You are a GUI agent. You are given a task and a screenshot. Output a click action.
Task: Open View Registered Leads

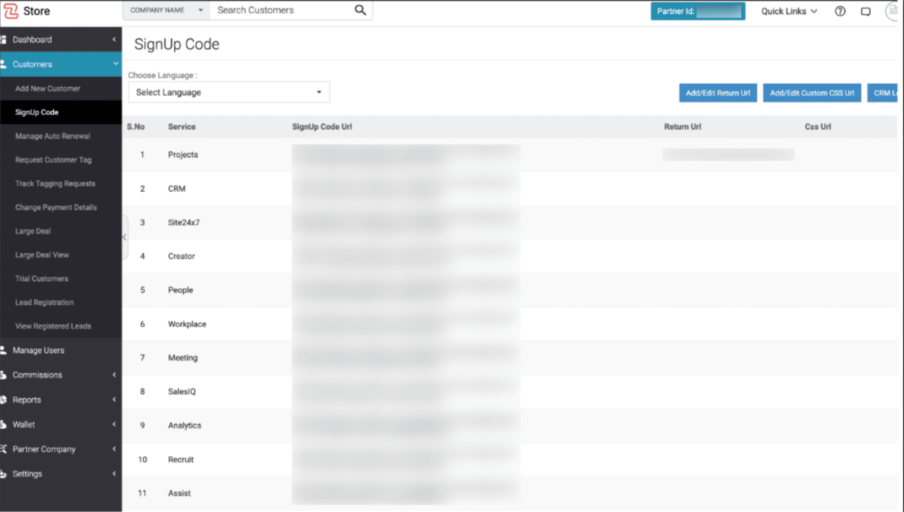[53, 326]
